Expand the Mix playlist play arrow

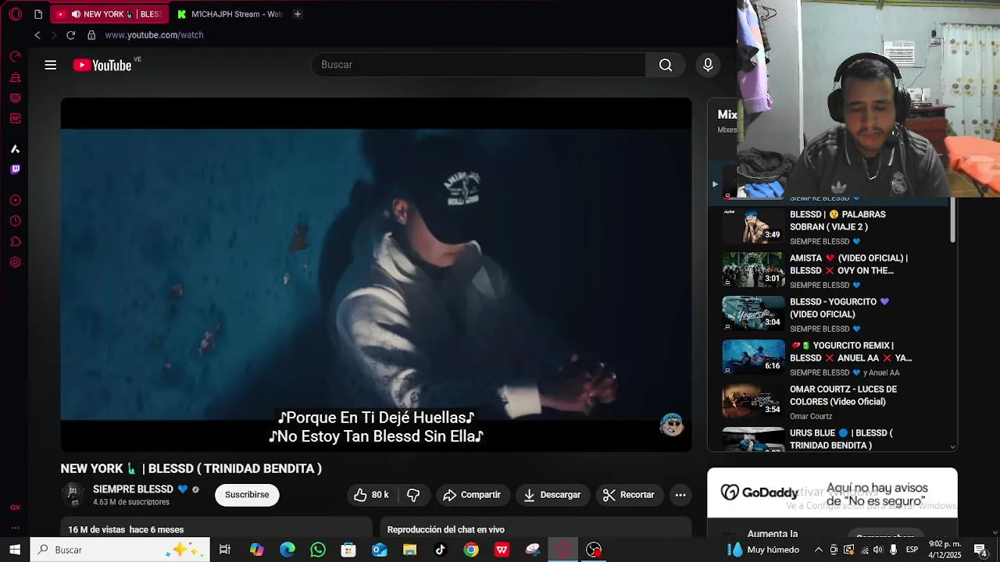[714, 184]
